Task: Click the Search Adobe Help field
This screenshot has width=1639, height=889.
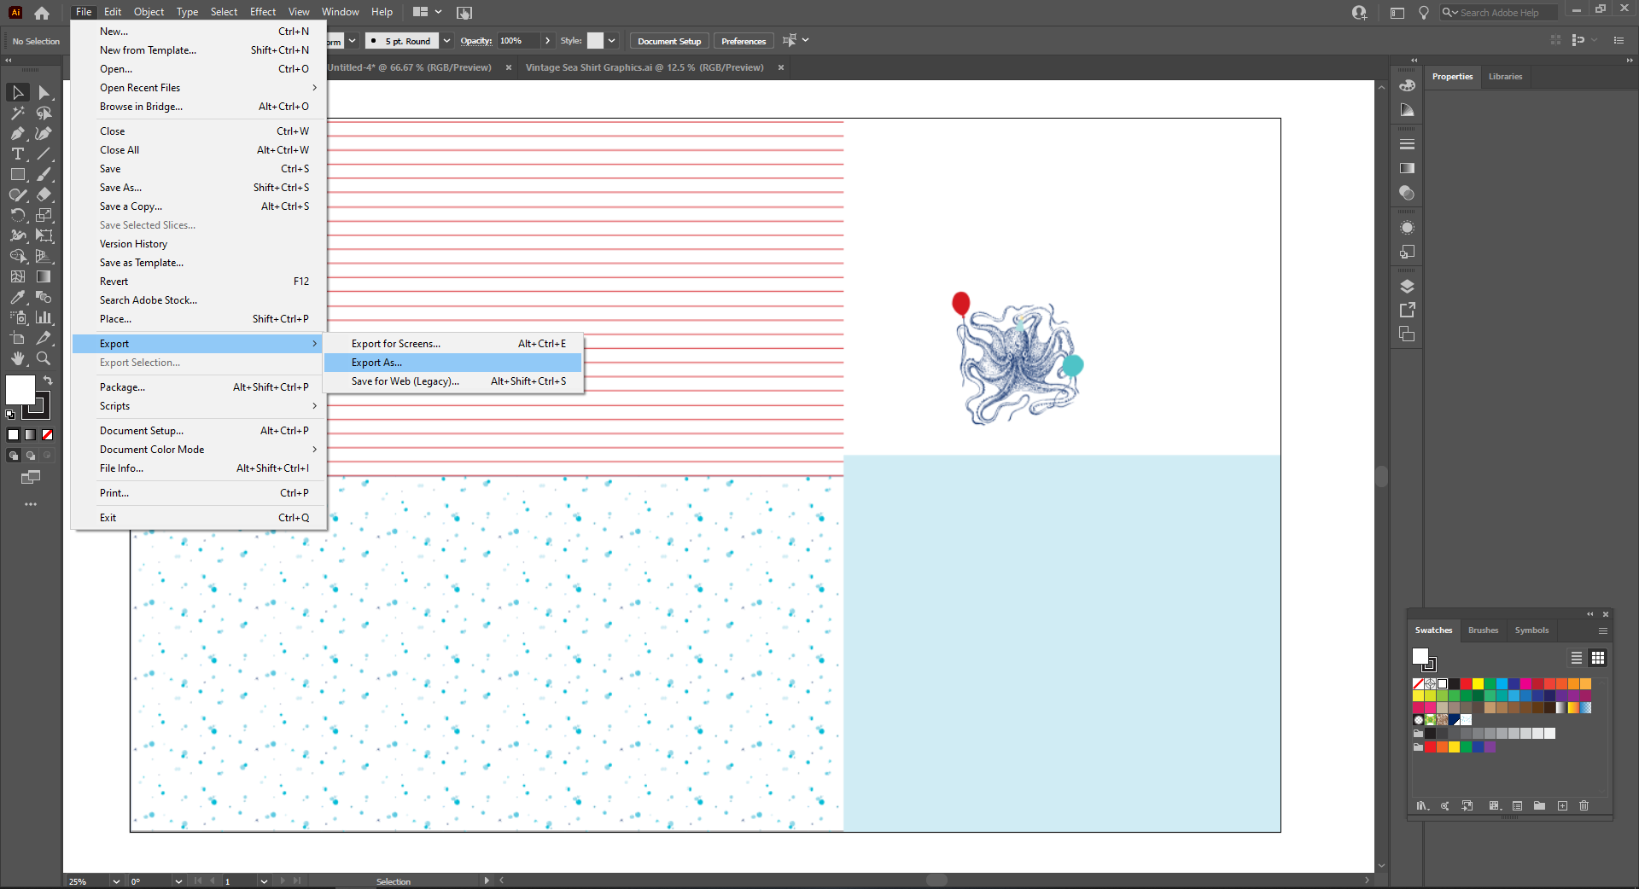Action: pos(1499,13)
